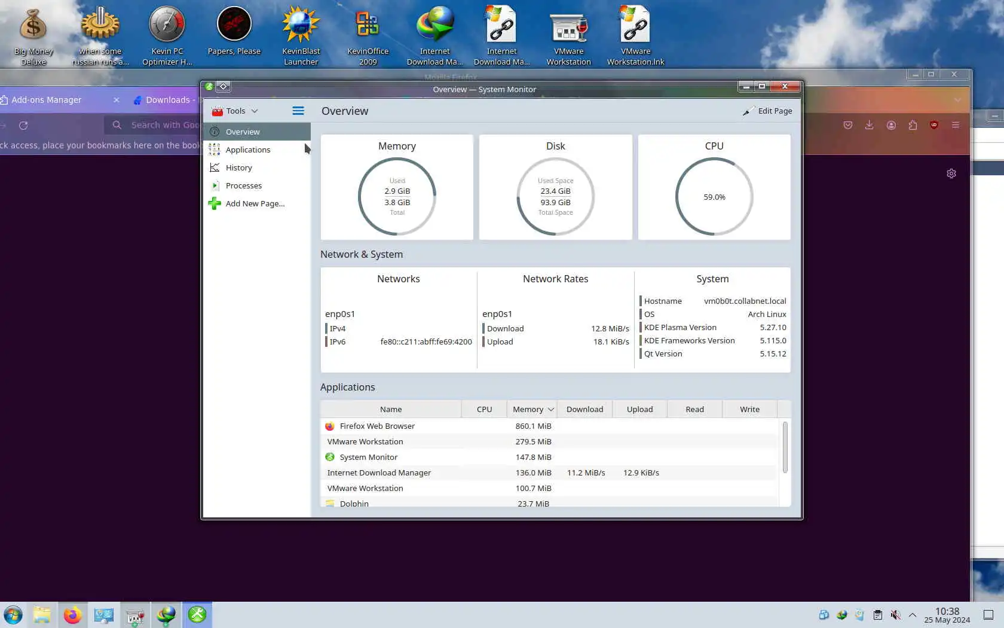Click the Edit Page button
Viewport: 1004px width, 628px height.
pyautogui.click(x=767, y=111)
